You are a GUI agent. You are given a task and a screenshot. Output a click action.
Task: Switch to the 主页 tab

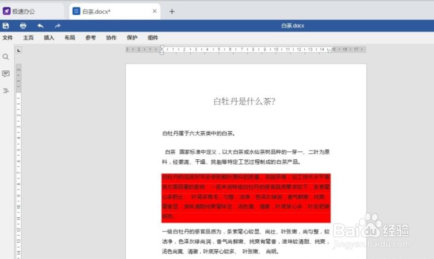pyautogui.click(x=28, y=37)
